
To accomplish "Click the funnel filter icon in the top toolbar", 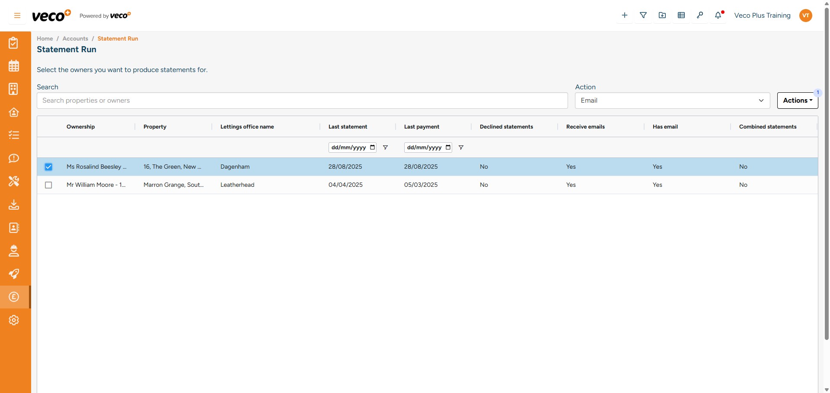I will (x=643, y=16).
